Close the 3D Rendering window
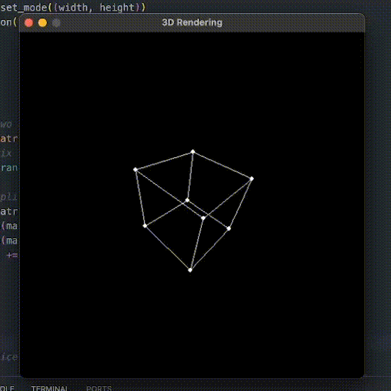391x391 pixels. (29, 23)
